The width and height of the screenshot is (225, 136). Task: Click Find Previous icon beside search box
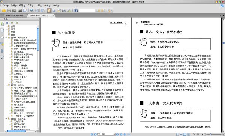point(98,10)
